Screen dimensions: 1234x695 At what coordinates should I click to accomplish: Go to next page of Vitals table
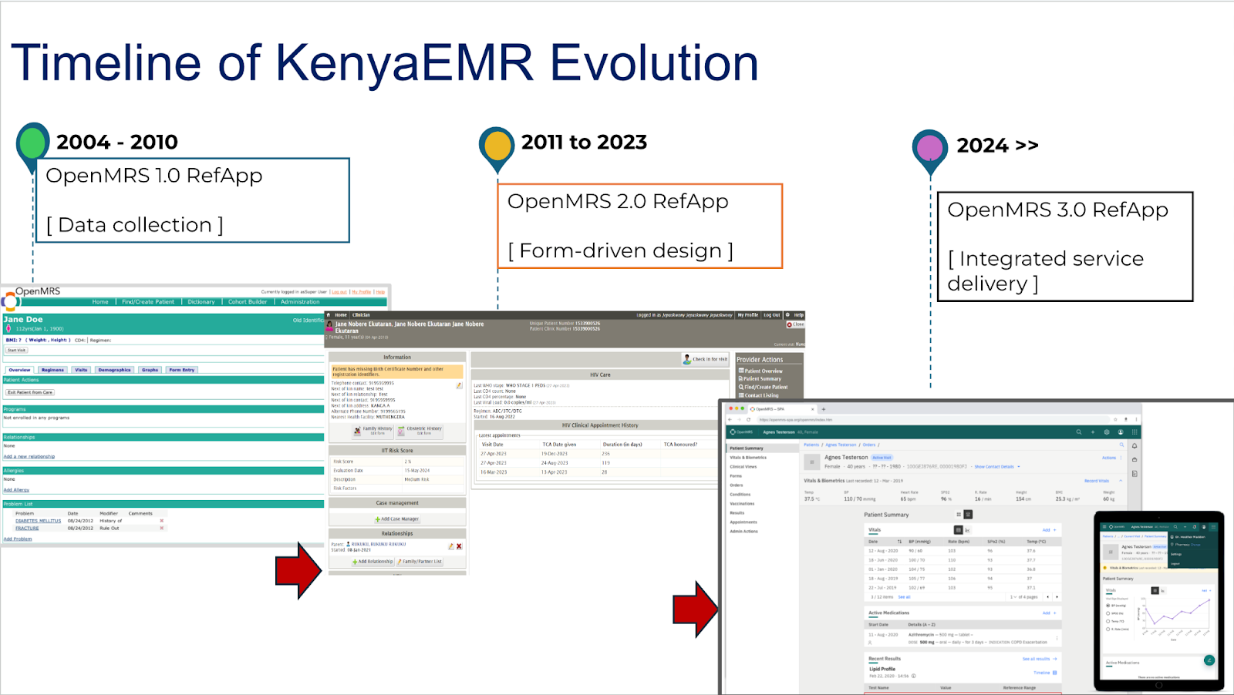(x=1057, y=597)
